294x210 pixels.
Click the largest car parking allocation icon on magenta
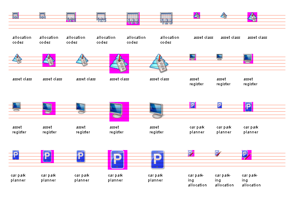pyautogui.click(x=246, y=155)
